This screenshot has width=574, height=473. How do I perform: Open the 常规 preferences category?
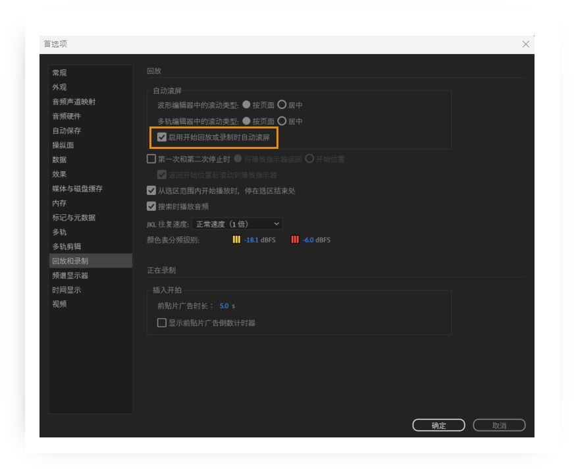(90, 72)
